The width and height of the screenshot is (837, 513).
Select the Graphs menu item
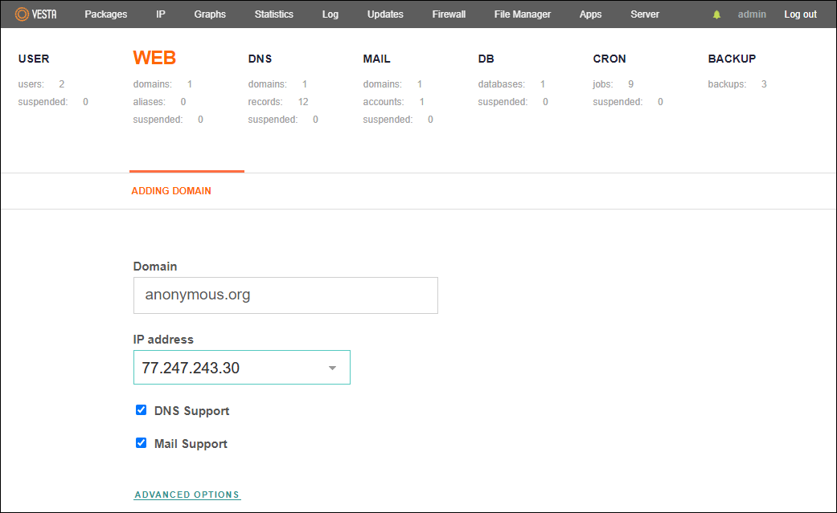point(210,14)
